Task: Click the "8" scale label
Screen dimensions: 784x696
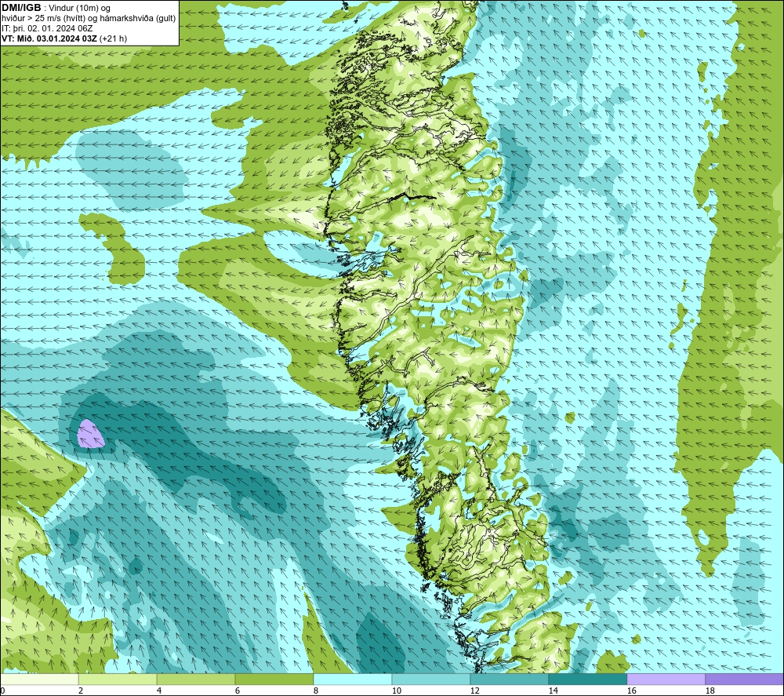Action: (x=316, y=691)
